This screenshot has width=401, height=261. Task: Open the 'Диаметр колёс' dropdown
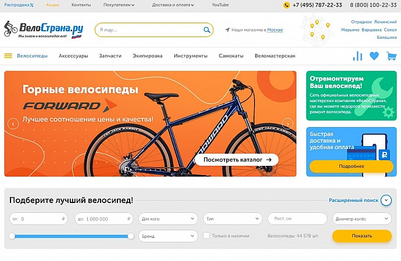(362, 219)
